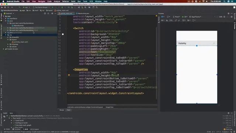Open the Navigate menu
Image resolution: width=236 pixels, height=133 pixels.
[x=41, y=1]
